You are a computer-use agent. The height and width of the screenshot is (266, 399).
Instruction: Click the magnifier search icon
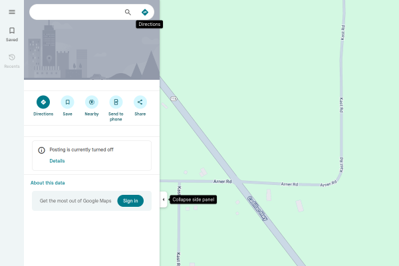(128, 12)
